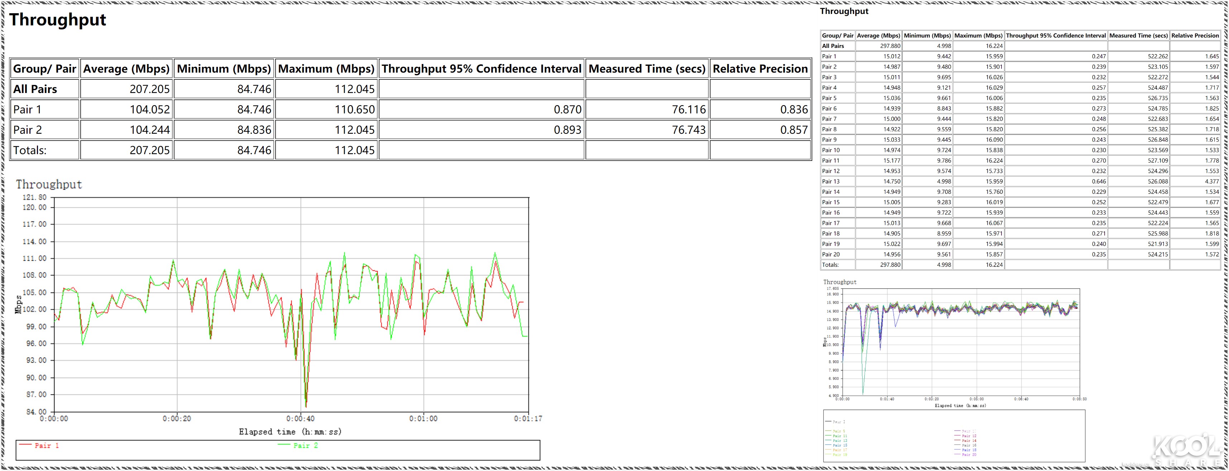Click the large 'Throughput' heading at left
Image resolution: width=1229 pixels, height=471 pixels.
point(58,20)
